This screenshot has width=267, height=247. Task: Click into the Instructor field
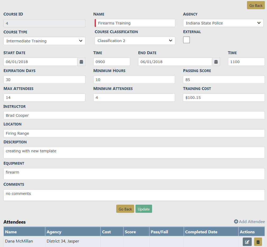pyautogui.click(x=134, y=115)
